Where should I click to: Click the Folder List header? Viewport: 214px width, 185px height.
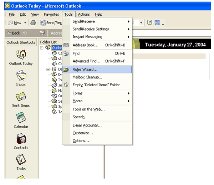click(51, 42)
